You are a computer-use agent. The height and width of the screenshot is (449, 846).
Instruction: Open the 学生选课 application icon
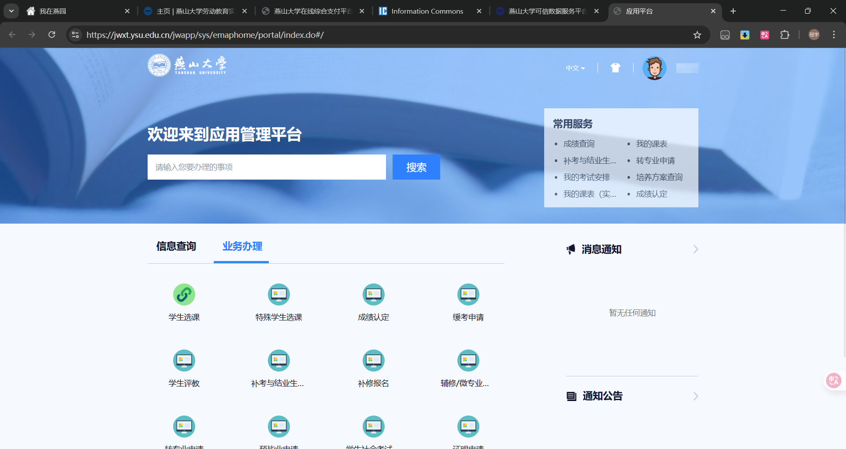coord(184,294)
